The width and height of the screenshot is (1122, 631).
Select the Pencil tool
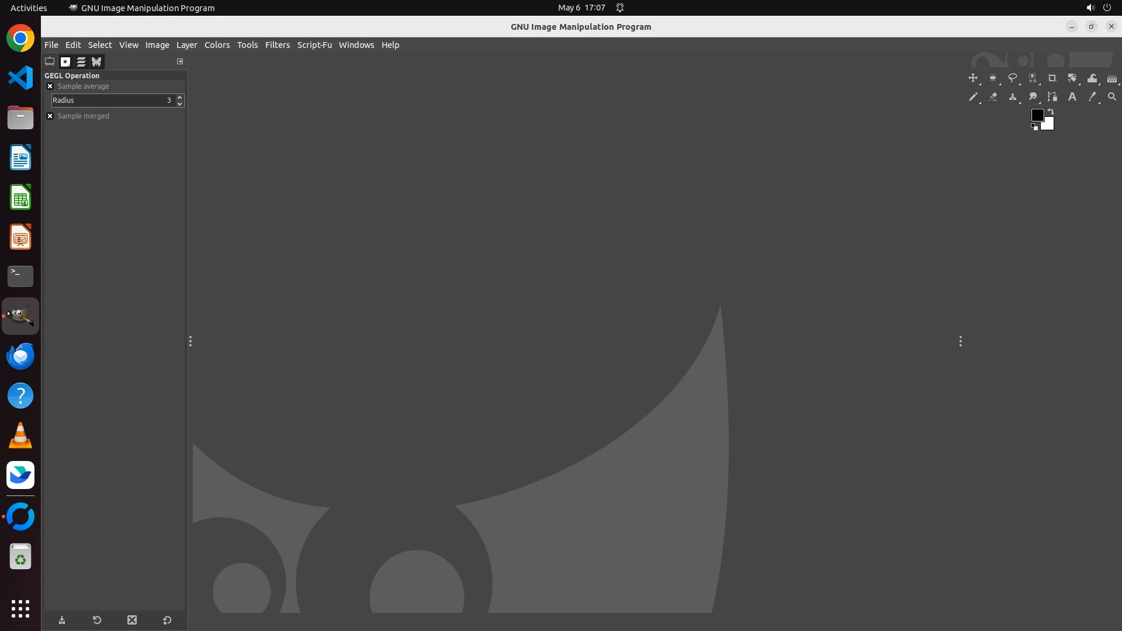tap(972, 97)
